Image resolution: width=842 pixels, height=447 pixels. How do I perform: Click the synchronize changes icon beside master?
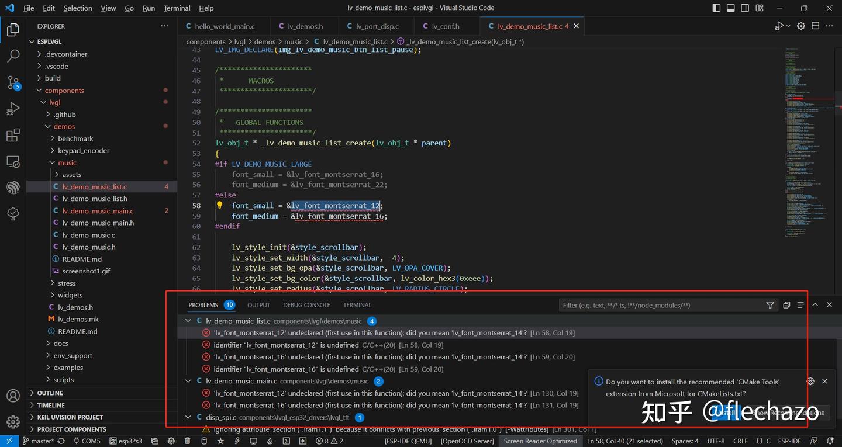[61, 441]
